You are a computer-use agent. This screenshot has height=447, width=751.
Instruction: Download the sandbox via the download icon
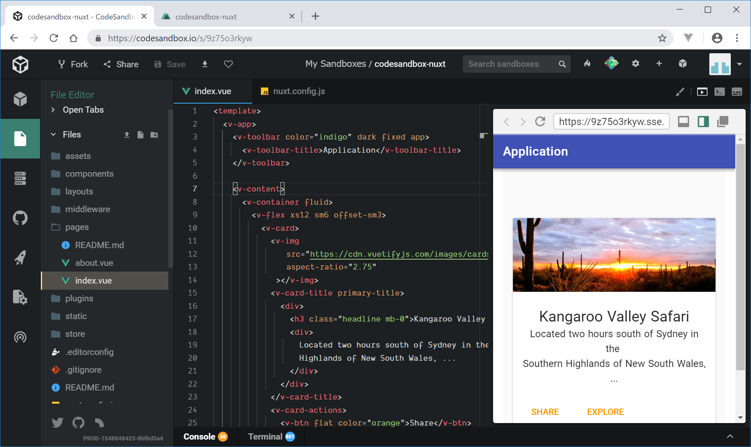point(205,64)
